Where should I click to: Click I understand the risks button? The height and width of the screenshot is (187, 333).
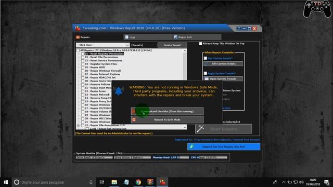168,111
